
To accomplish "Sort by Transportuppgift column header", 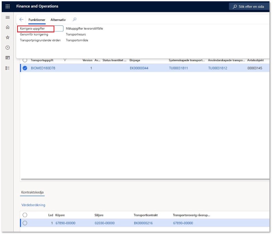I will point(42,60).
